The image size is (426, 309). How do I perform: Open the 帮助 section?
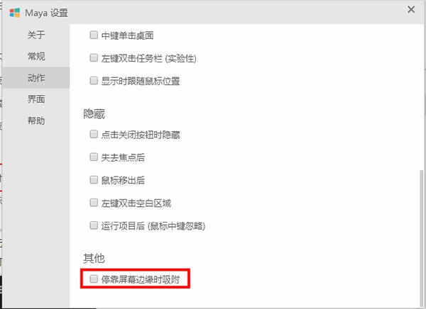click(36, 120)
